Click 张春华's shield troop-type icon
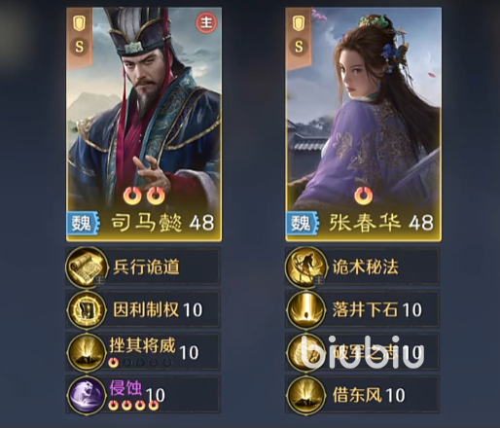Screen dimensions: 500x428 pos(299,23)
